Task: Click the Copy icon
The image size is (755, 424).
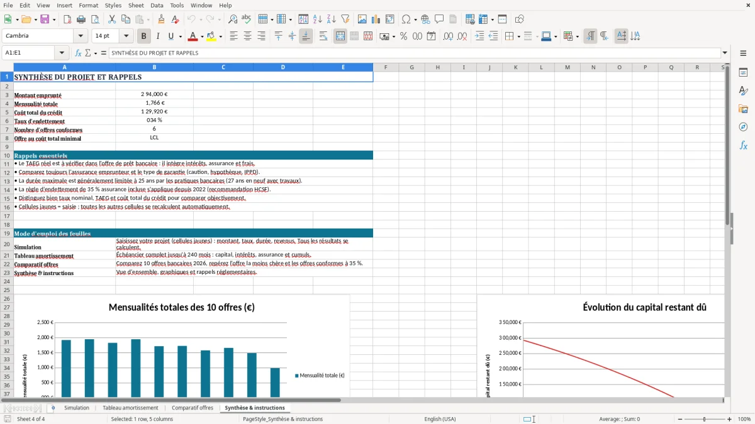Action: (x=126, y=19)
